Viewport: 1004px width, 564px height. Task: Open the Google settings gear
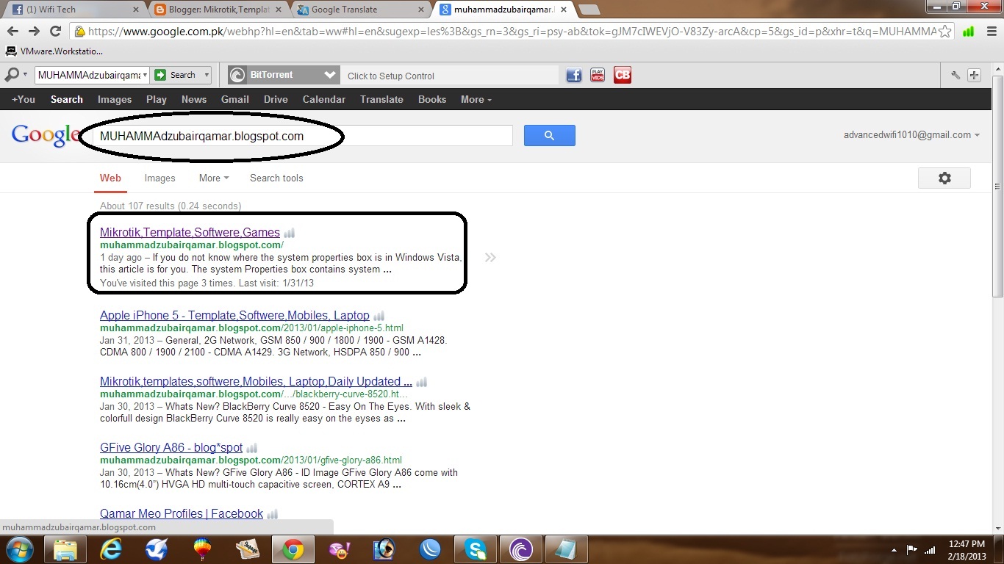944,178
